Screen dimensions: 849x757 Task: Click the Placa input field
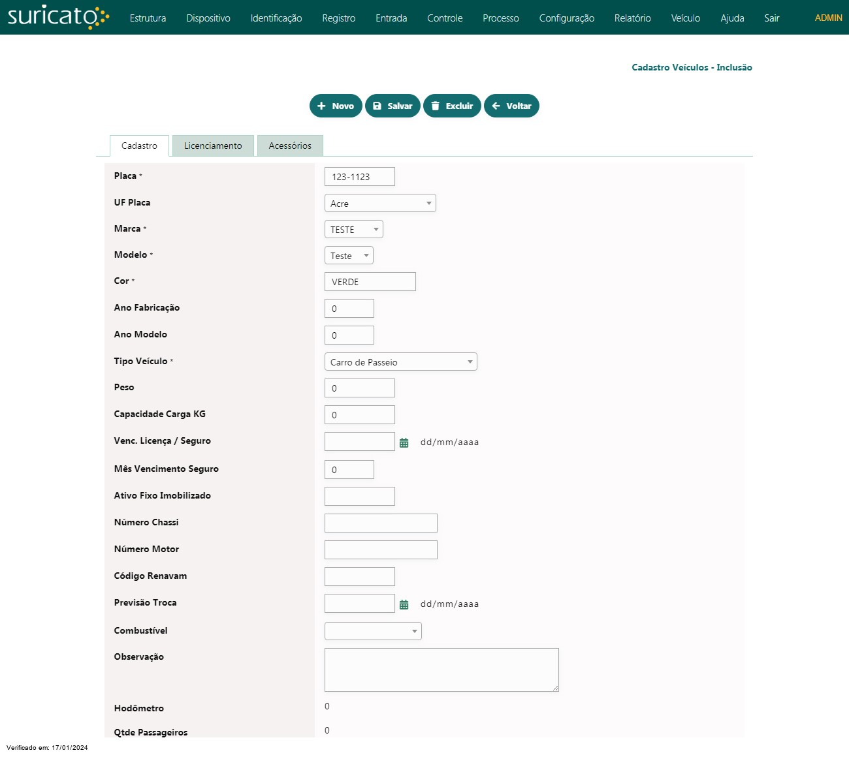(359, 177)
